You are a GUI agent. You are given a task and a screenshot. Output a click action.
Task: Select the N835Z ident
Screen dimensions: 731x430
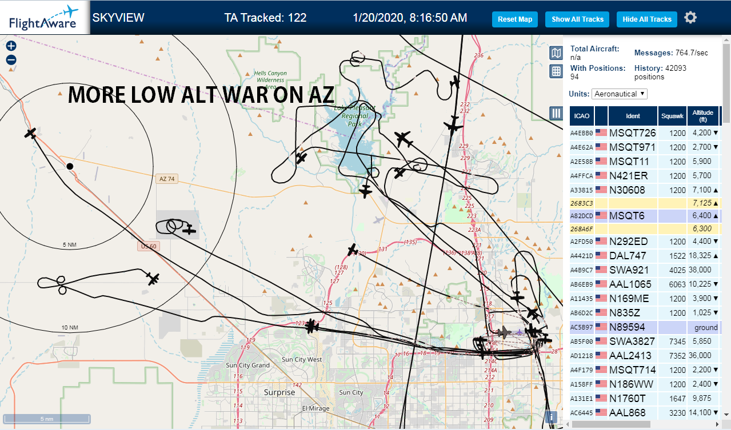coord(624,313)
